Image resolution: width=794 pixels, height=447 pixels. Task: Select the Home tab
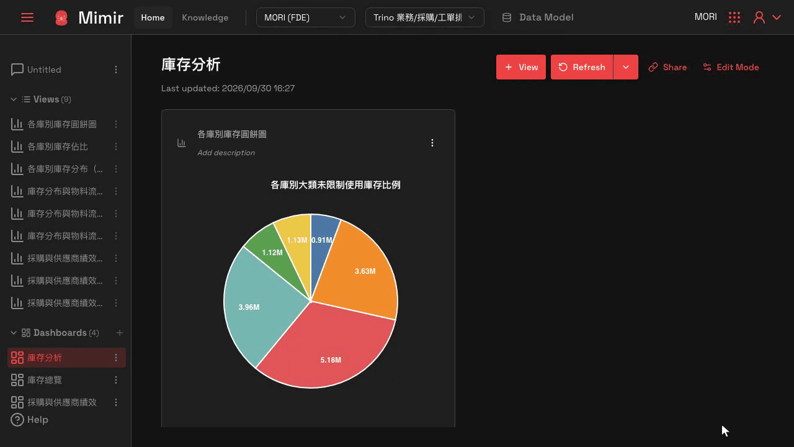click(x=153, y=17)
